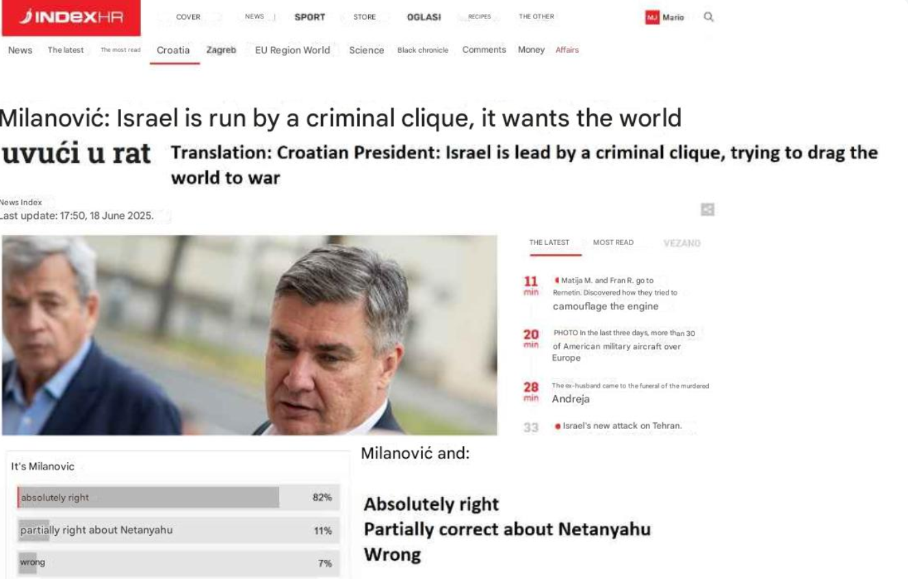Click the Index.hr logo
Image resolution: width=908 pixels, height=579 pixels.
click(x=71, y=18)
